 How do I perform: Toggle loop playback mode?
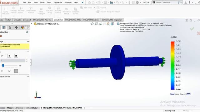[x=9, y=71]
